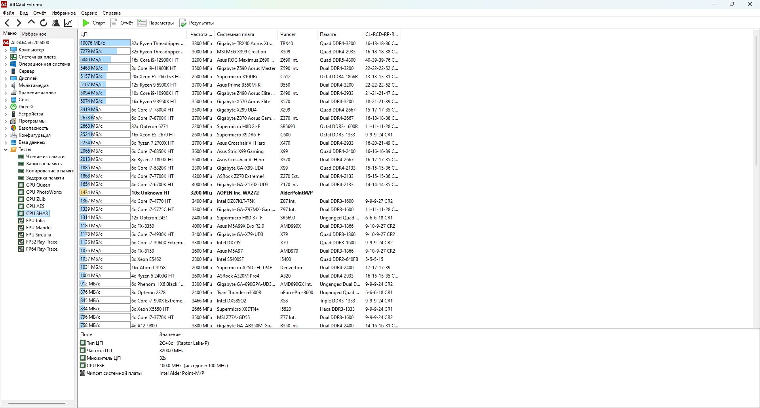Click the Сеть network icon
Viewport: 760px width, 408px height.
click(13, 100)
